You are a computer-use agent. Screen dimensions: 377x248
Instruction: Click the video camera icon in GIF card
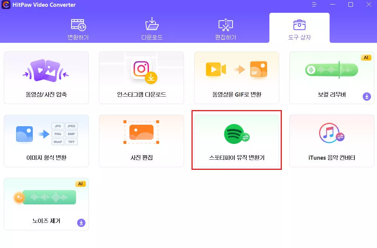point(216,69)
